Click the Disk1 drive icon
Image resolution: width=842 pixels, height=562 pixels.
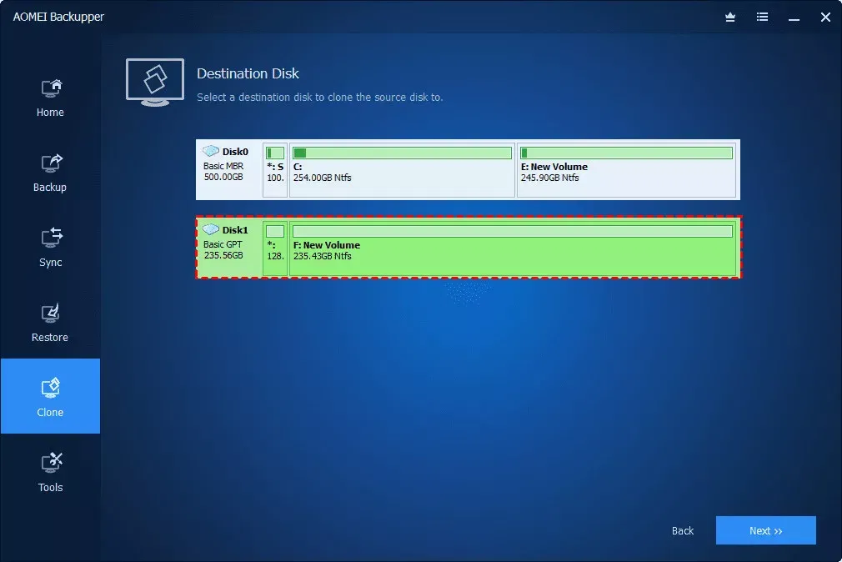[x=210, y=229]
